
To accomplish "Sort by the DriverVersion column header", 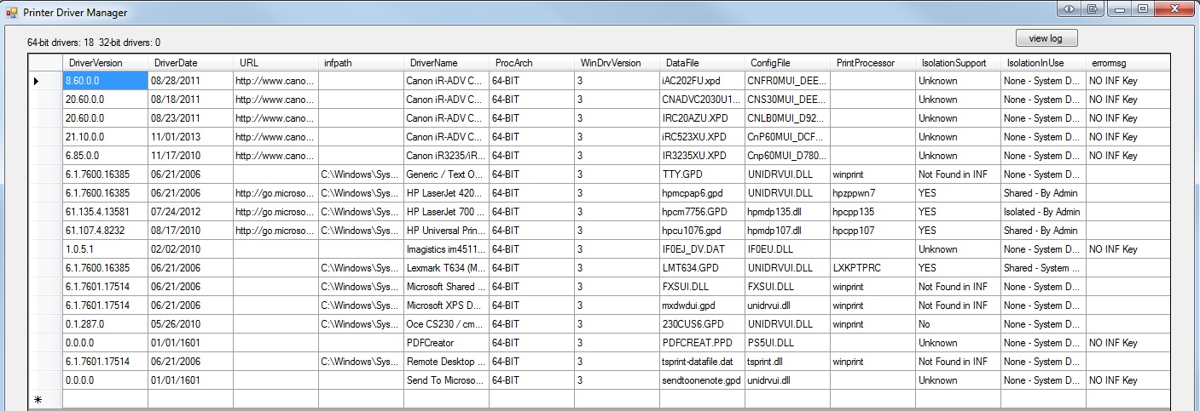I will coord(105,62).
